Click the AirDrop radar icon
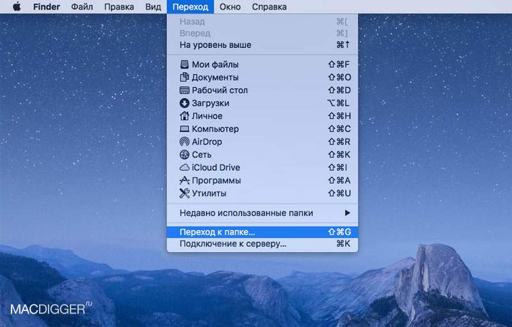 [184, 141]
